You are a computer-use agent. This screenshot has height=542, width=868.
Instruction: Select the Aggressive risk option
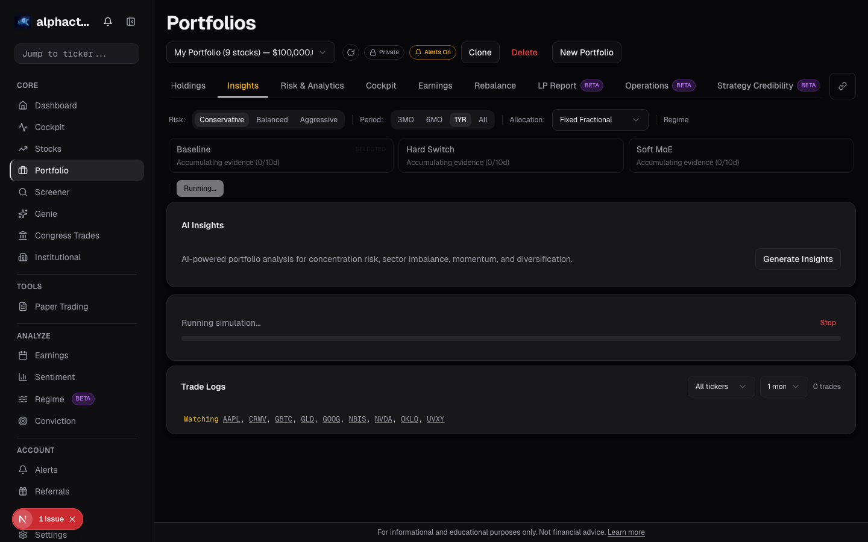(x=318, y=120)
